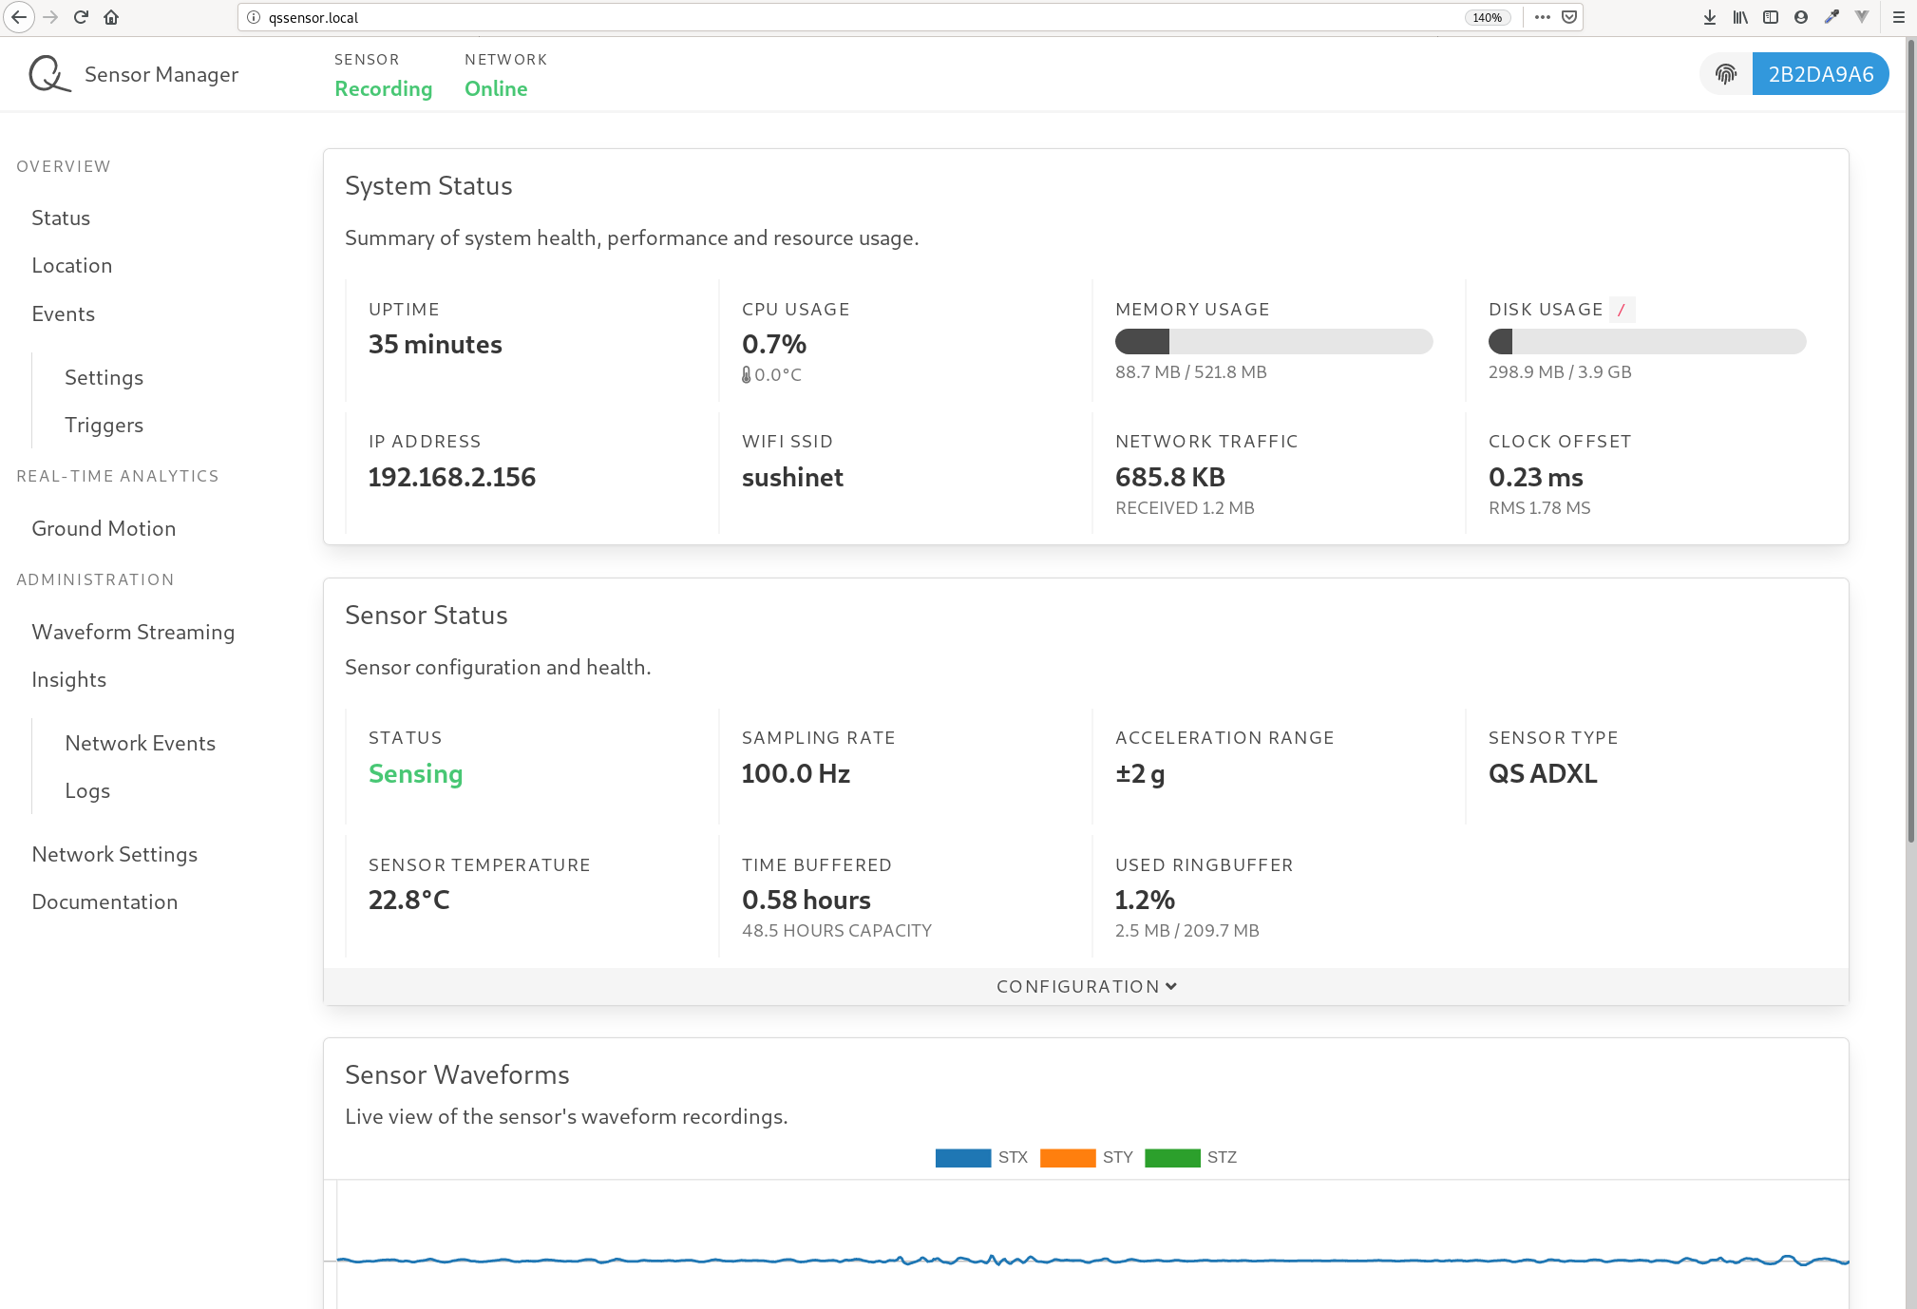The width and height of the screenshot is (1917, 1309).
Task: Open Ground Motion in sidebar
Action: 104,528
